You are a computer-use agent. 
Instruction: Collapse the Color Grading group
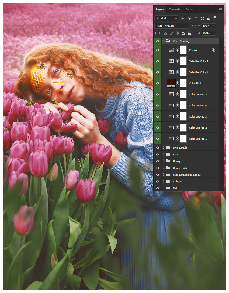(x=164, y=41)
